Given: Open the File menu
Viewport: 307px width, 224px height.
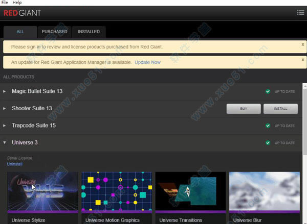Looking at the screenshot, I should coord(5,3).
